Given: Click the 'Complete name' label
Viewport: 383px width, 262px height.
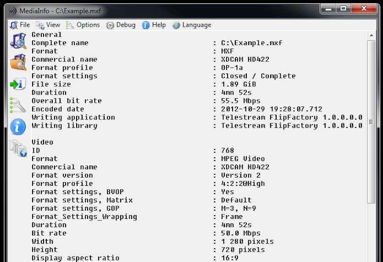Looking at the screenshot, I should tap(60, 43).
